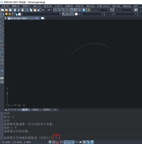Viewport: 142px width, 144px height.
Task: Expand the ISO-25 dimension style dropdown
Action: click(132, 10)
